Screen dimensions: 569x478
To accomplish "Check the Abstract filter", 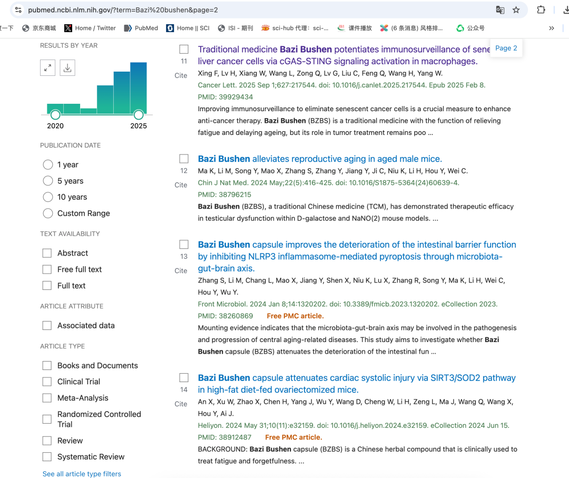I will (x=47, y=253).
